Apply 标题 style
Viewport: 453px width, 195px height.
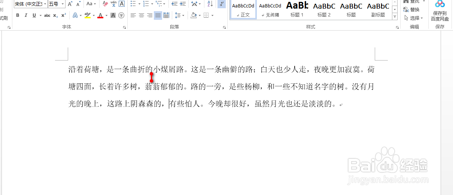(x=351, y=10)
